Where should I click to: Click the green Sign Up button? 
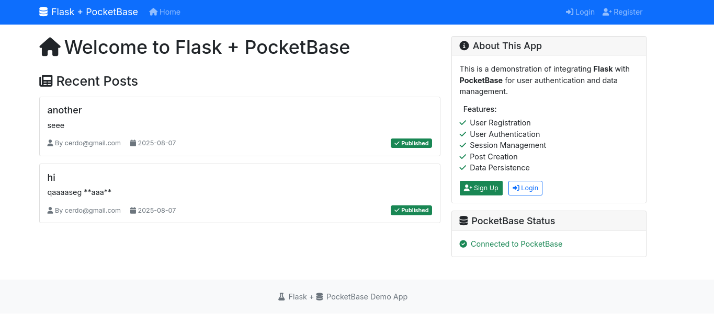[481, 188]
